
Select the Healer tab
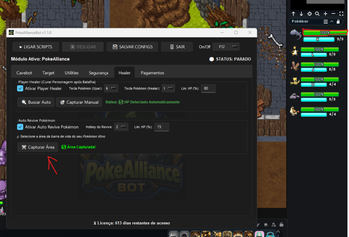click(x=124, y=72)
